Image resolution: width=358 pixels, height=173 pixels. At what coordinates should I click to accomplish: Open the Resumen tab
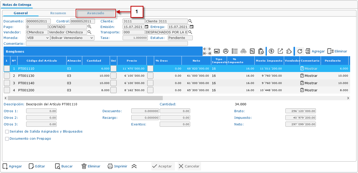58,13
